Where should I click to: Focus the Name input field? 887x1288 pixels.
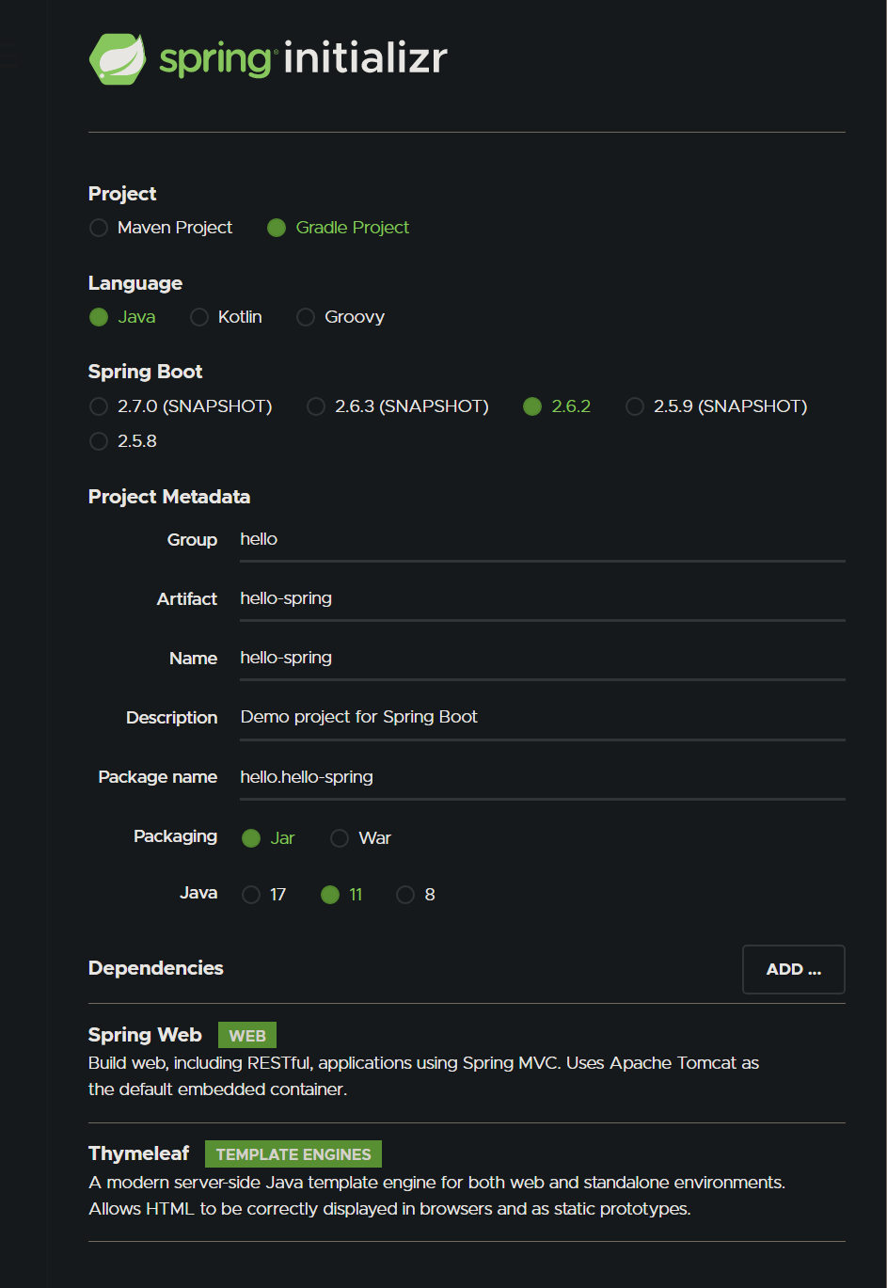[x=543, y=659]
